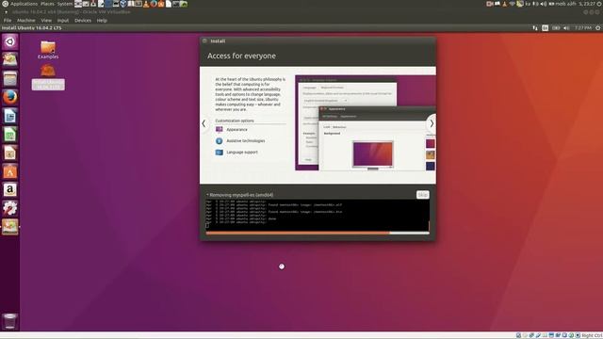Go to the previous installer slide
Screen dimensions: 603x339
coord(204,123)
